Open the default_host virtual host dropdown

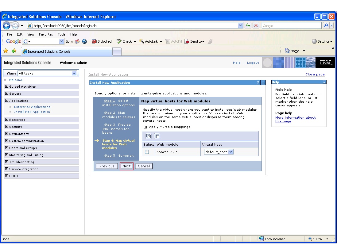tap(218, 152)
